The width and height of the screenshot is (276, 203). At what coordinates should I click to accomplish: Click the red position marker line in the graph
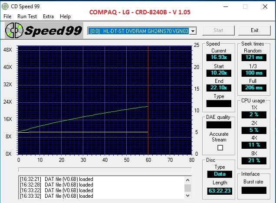pyautogui.click(x=148, y=100)
